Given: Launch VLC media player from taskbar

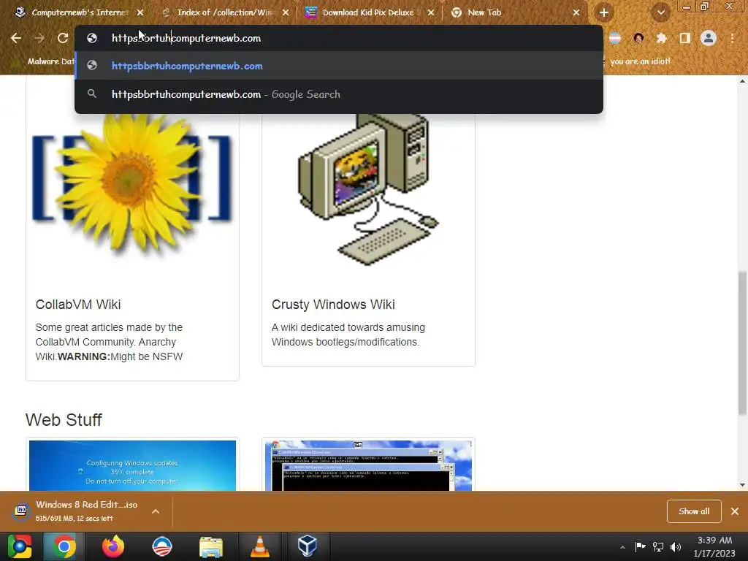Looking at the screenshot, I should [x=259, y=546].
